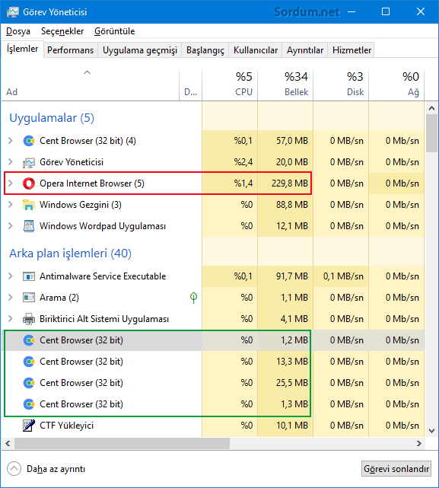The width and height of the screenshot is (439, 488).
Task: Sort by the D... status column header
Action: click(x=191, y=85)
